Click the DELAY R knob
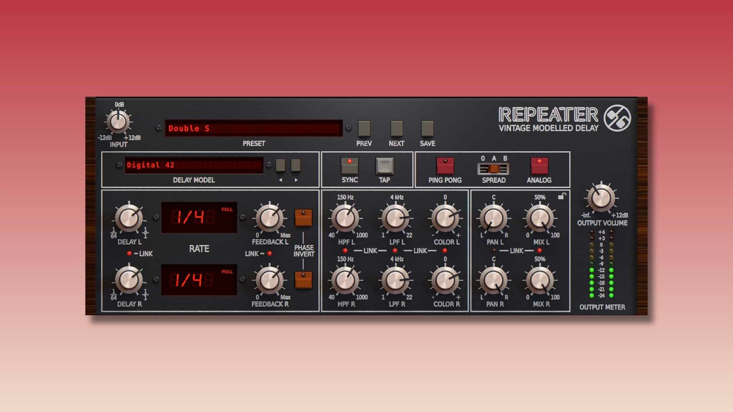The width and height of the screenshot is (733, 412). pyautogui.click(x=129, y=280)
